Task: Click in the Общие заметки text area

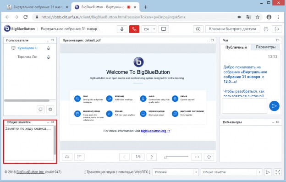Action: (x=29, y=143)
